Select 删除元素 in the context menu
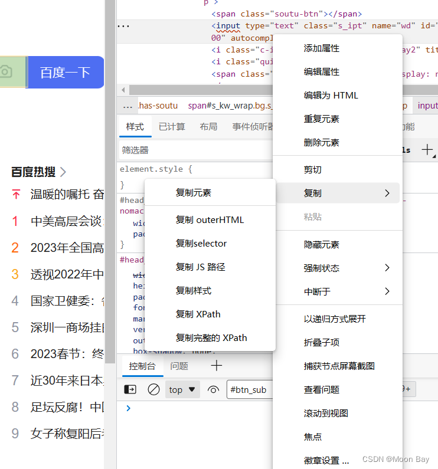The image size is (438, 469). point(338,143)
